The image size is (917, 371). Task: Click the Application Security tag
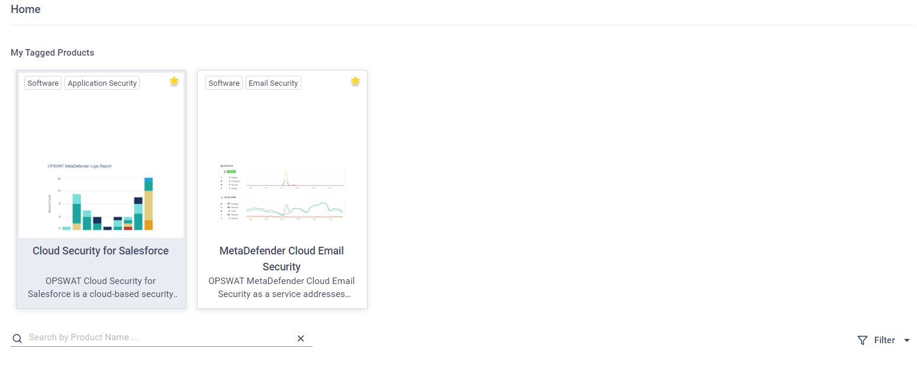coord(102,83)
